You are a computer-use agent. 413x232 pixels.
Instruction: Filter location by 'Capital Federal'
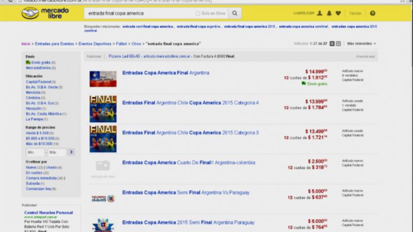38,81
